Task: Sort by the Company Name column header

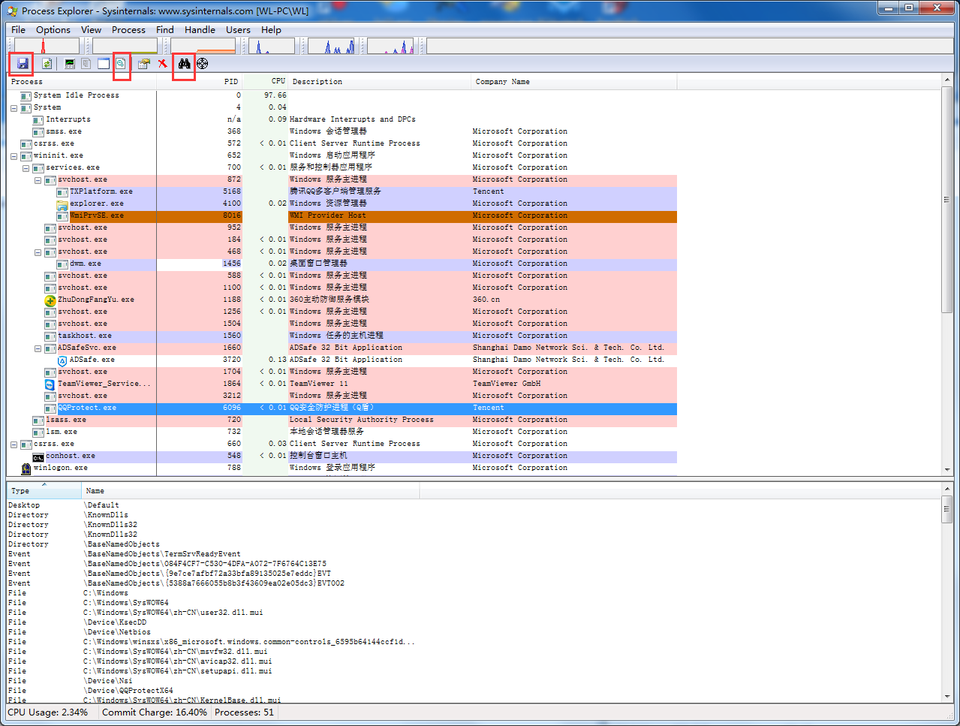Action: pyautogui.click(x=574, y=81)
